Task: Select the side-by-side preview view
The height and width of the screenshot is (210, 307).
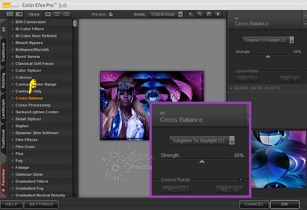Action: coord(67,14)
